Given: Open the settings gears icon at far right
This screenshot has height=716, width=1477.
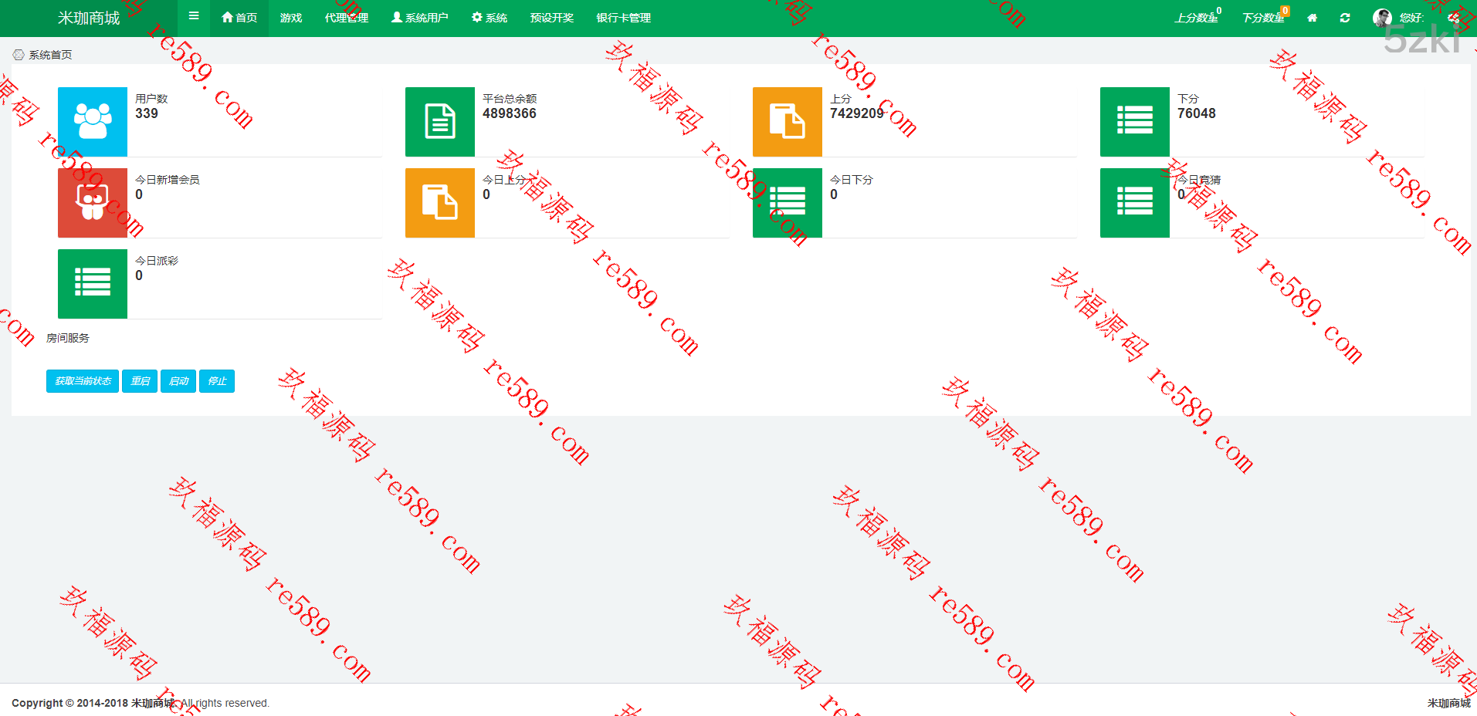Looking at the screenshot, I should pos(1454,18).
